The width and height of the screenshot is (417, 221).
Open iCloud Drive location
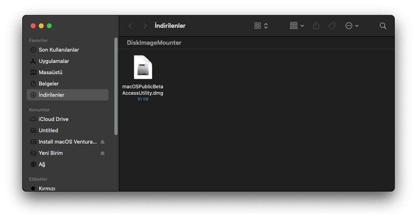67,119
